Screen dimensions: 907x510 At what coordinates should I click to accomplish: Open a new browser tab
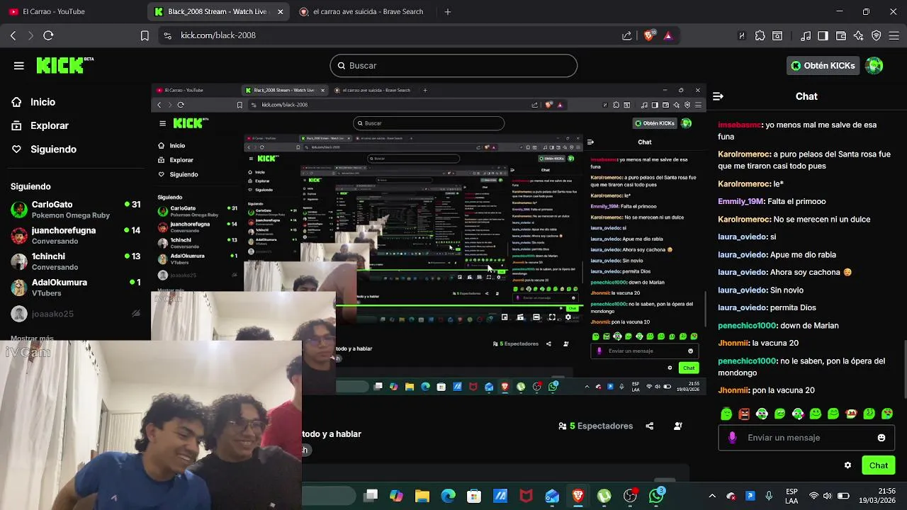coord(447,11)
